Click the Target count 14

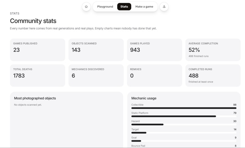pyautogui.click(x=235, y=129)
